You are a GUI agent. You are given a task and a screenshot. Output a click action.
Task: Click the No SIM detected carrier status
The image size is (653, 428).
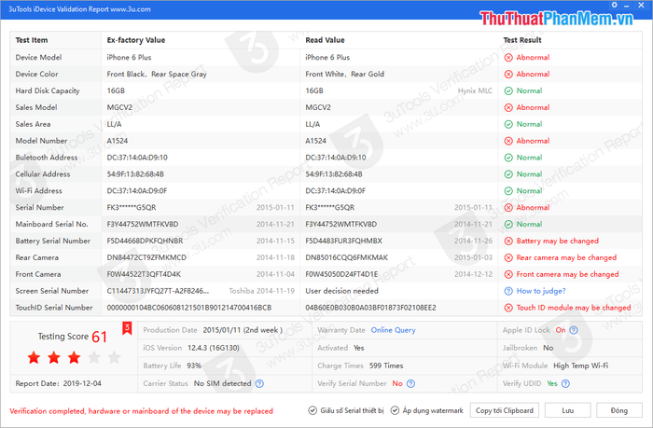[222, 383]
